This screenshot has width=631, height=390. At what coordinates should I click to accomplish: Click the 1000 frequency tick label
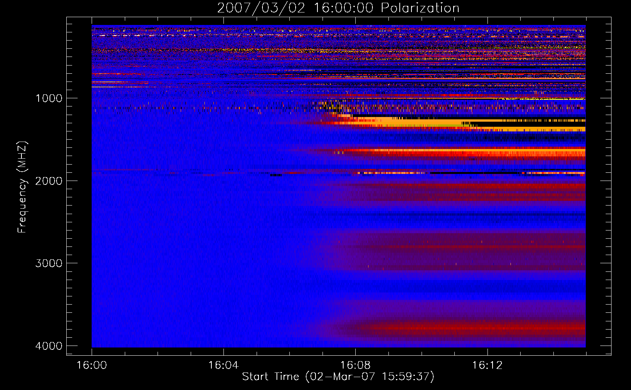tap(49, 98)
